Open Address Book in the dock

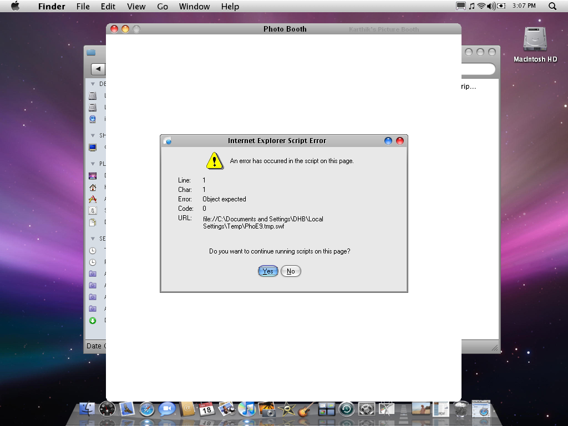click(x=187, y=409)
